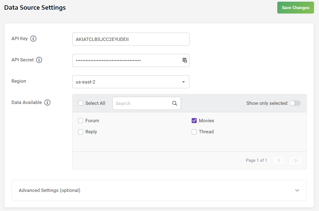This screenshot has height=211, width=319.
Task: Click the API Key info icon
Action: [x=33, y=39]
